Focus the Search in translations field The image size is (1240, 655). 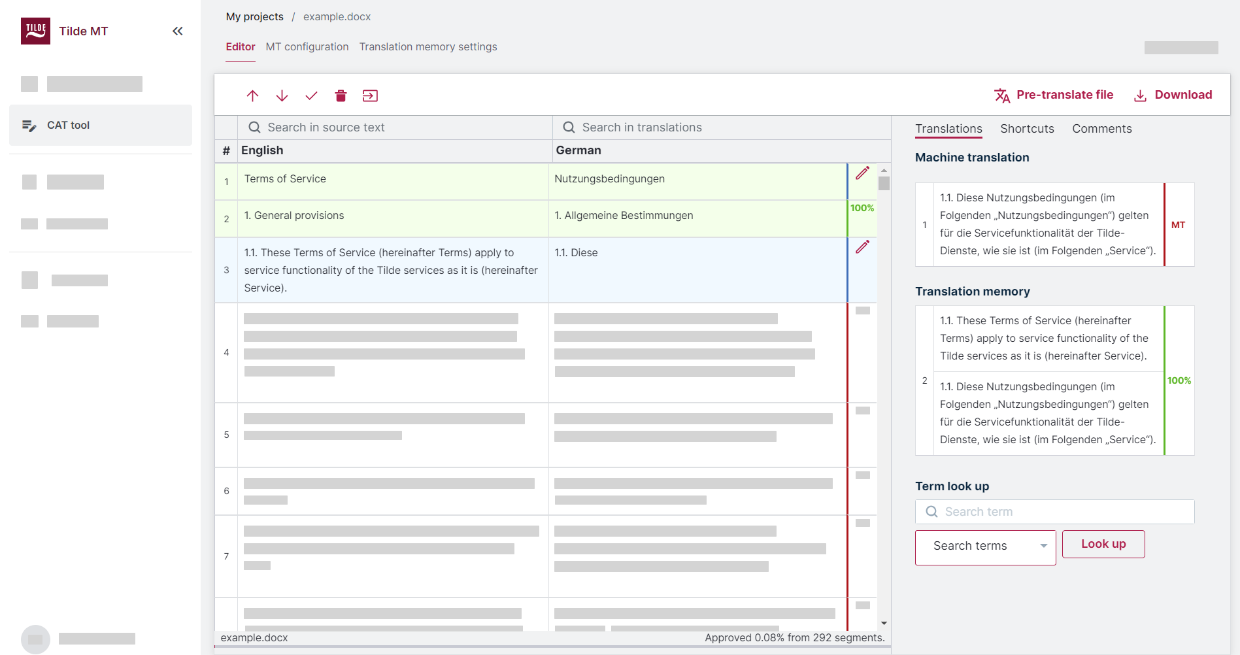pyautogui.click(x=722, y=127)
